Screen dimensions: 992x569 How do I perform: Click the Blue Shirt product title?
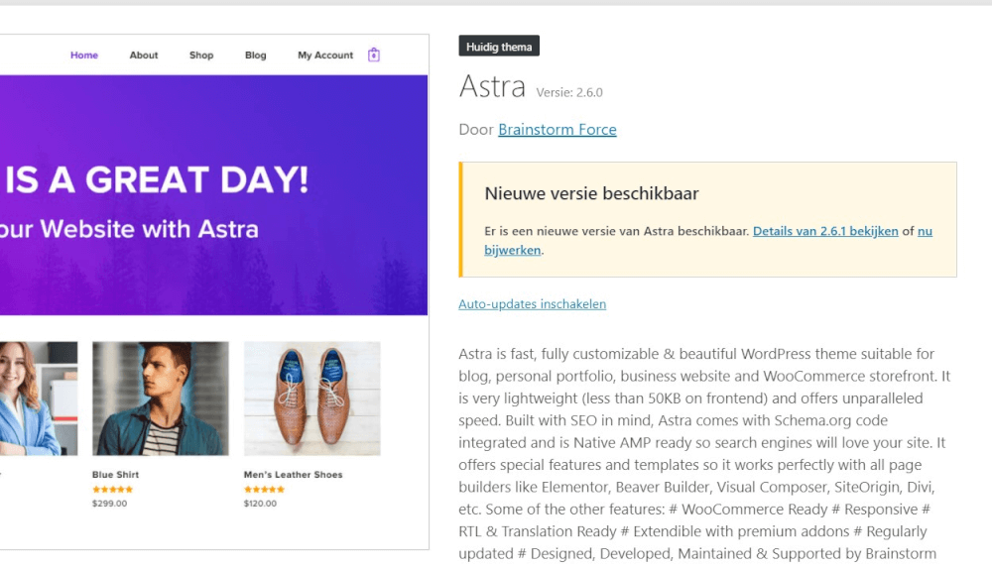coord(116,474)
